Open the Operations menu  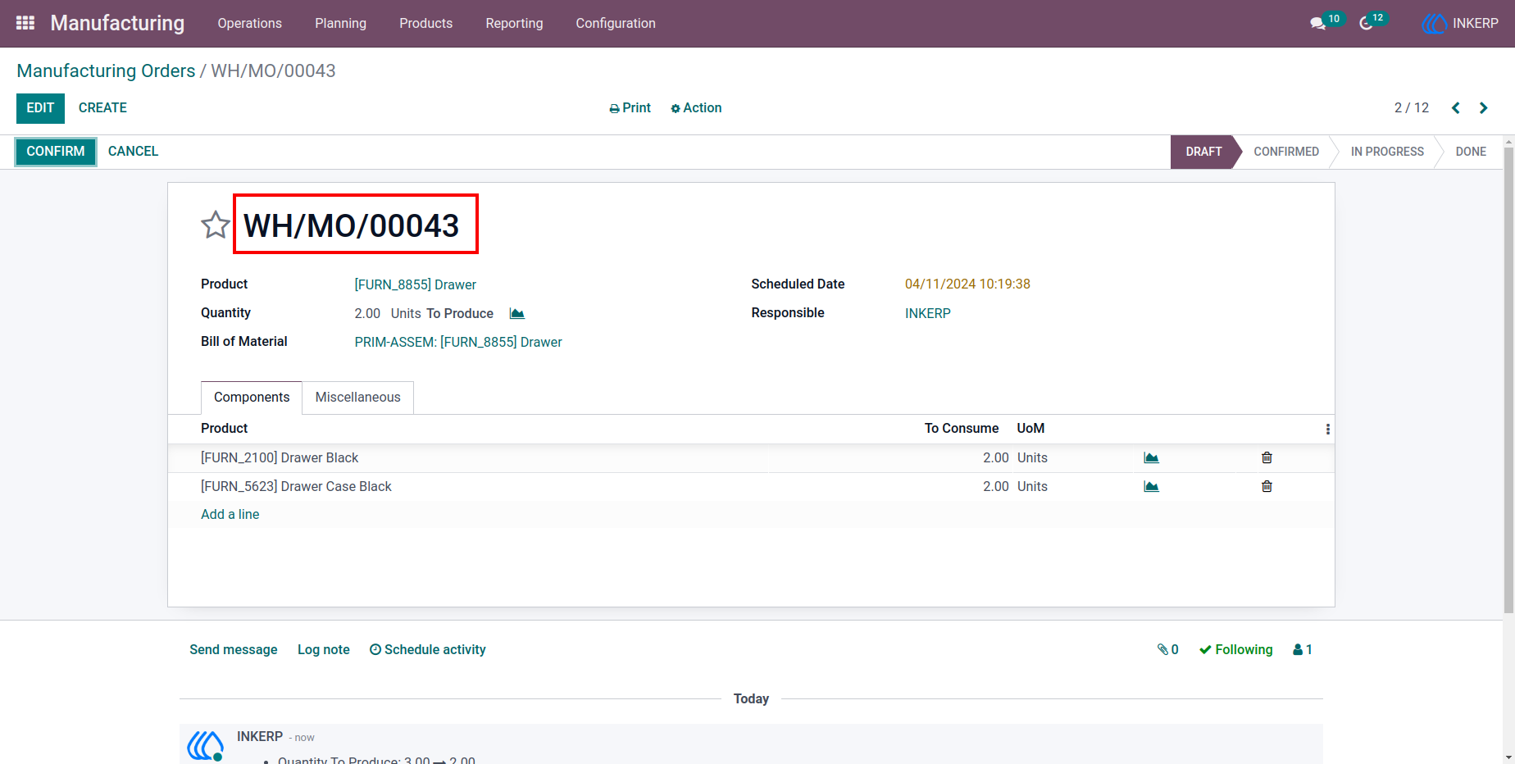pyautogui.click(x=250, y=23)
